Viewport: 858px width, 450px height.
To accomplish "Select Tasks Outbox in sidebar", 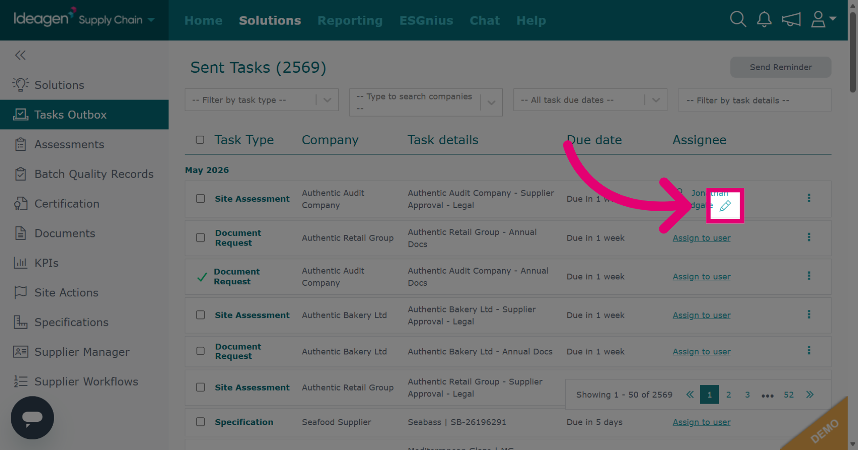I will pos(84,115).
